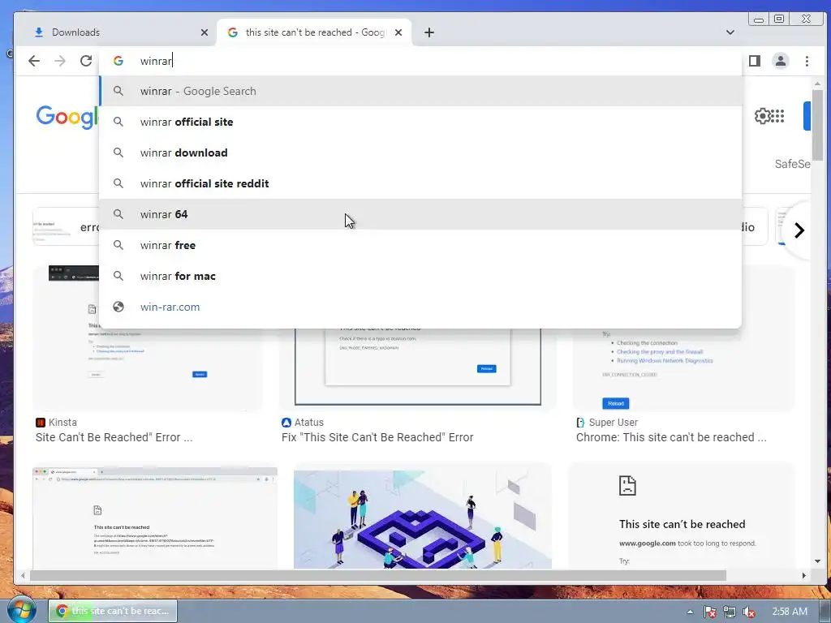Select the 'winrar free' suggestion

pos(420,245)
